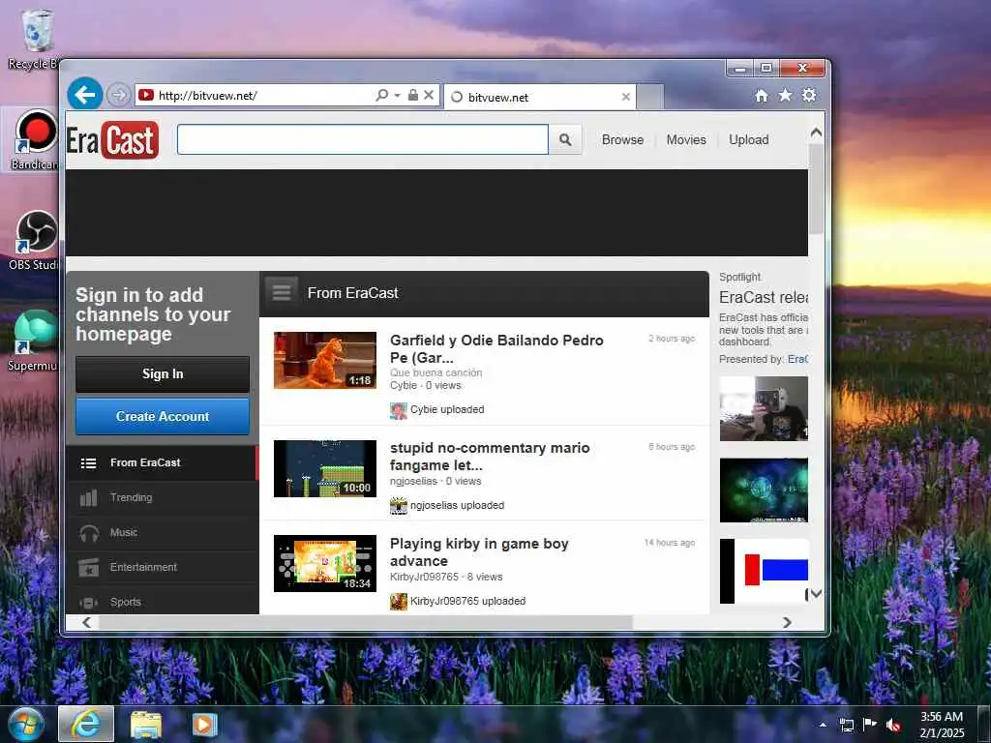Open the Browse menu link

click(622, 139)
